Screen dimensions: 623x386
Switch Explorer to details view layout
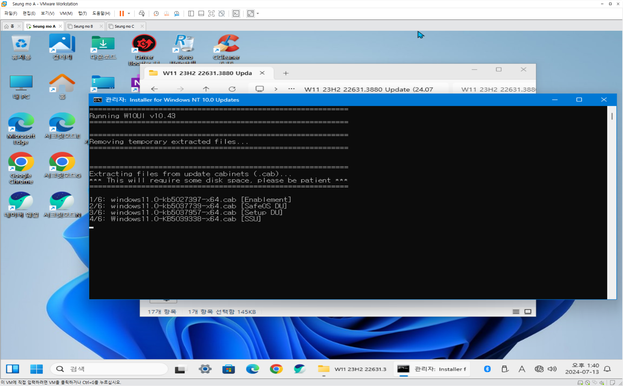tap(516, 312)
